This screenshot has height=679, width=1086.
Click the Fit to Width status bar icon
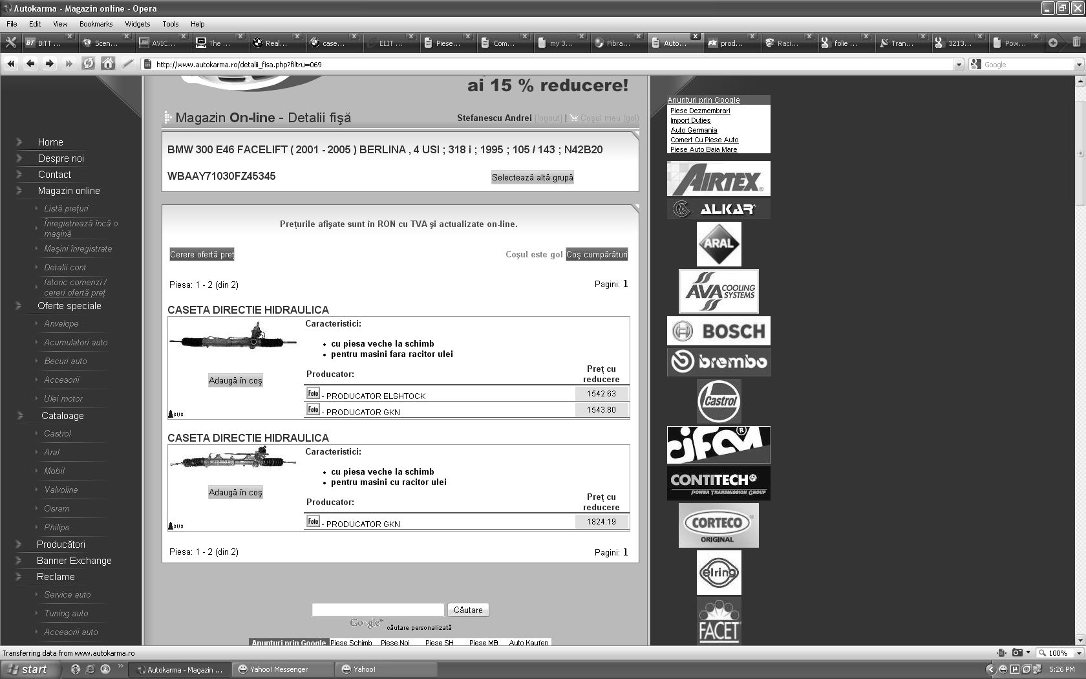[x=1001, y=652]
